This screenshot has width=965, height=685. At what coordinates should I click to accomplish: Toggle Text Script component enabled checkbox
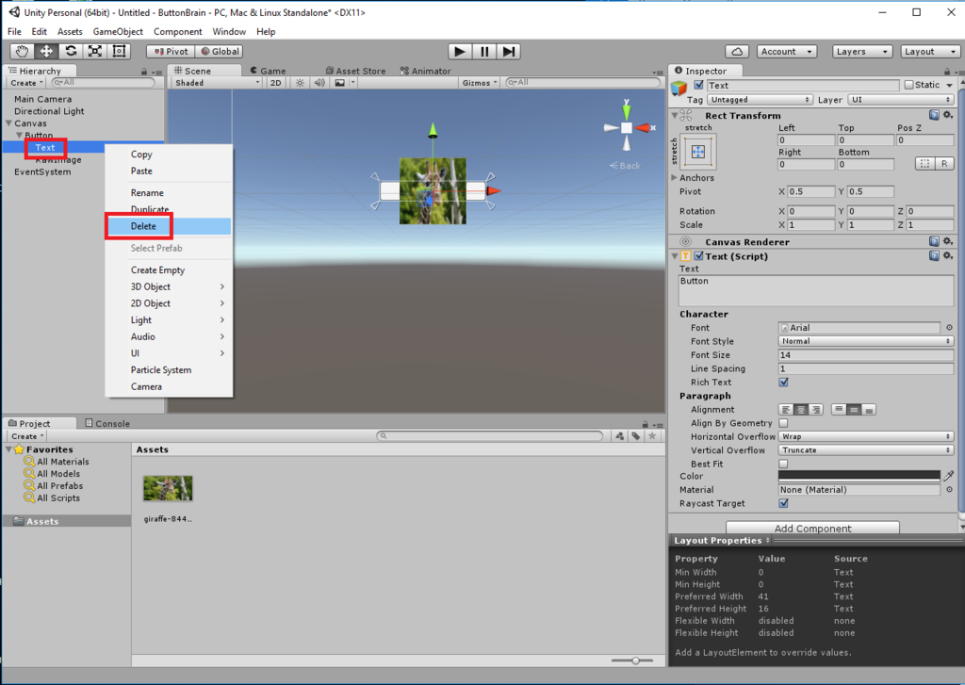click(698, 256)
